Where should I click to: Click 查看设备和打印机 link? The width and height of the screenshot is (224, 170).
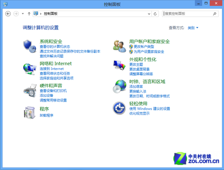53,91
